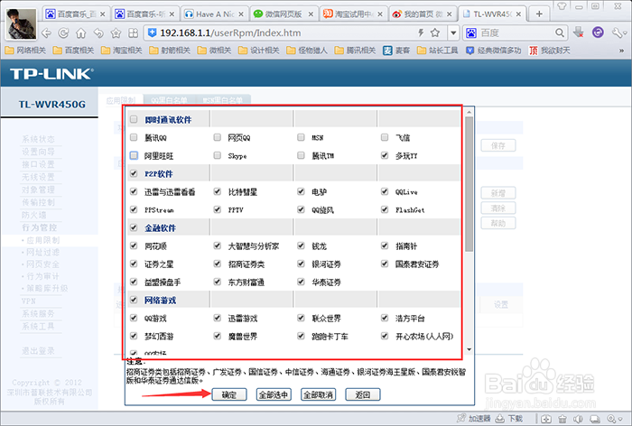Uncheck the 多玩YY checkbox

pos(385,155)
